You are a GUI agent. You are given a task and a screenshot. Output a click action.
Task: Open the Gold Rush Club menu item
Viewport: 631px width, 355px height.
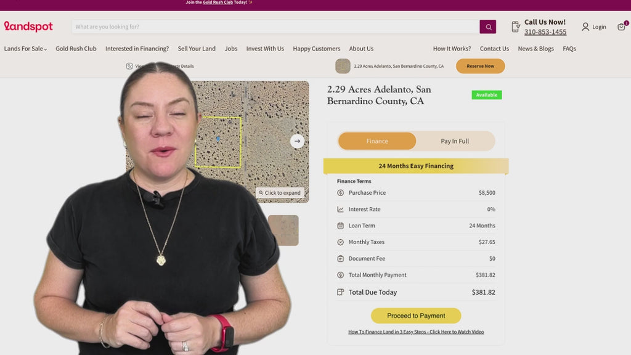pyautogui.click(x=76, y=49)
